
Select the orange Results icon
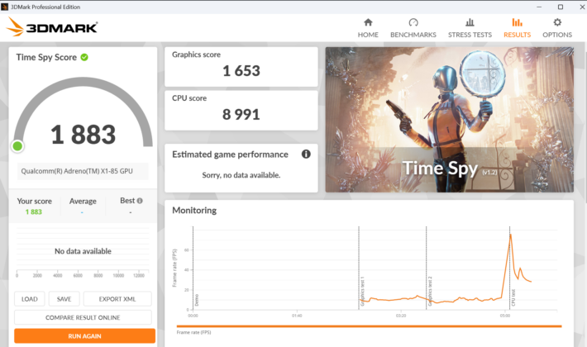[517, 22]
